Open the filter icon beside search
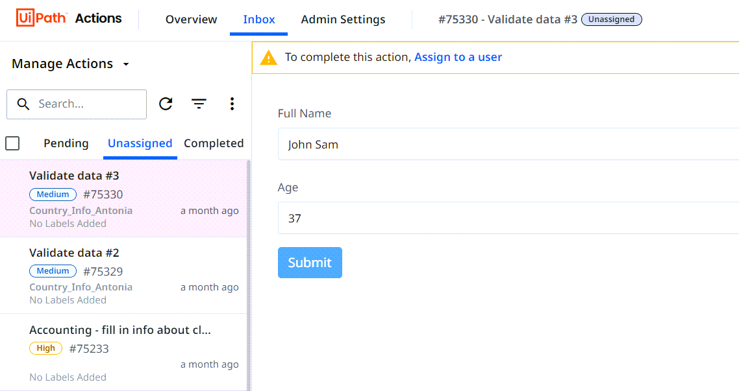739x391 pixels. click(199, 104)
